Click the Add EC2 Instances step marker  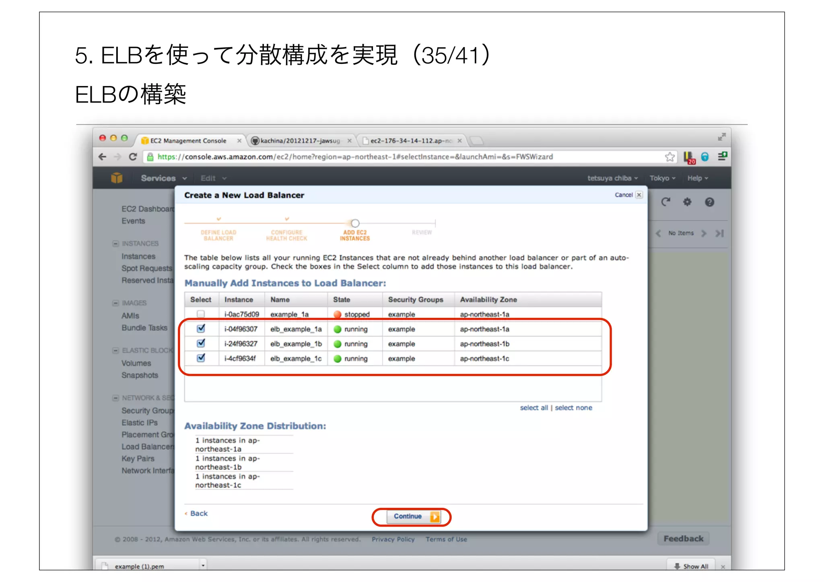pos(355,223)
